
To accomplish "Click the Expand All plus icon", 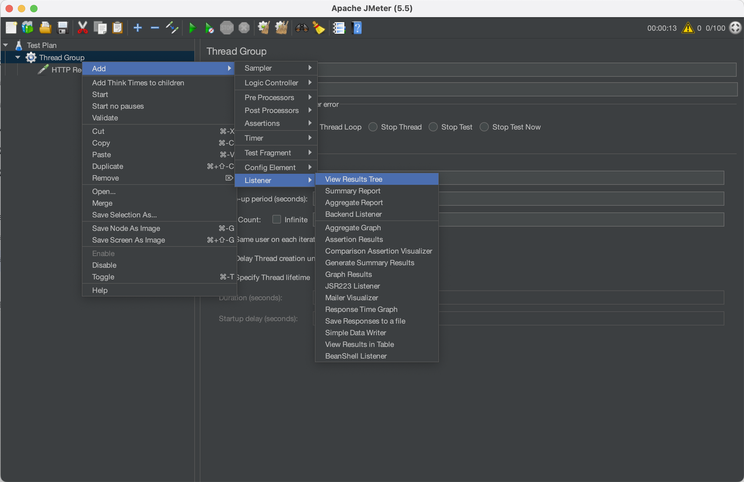I will point(138,27).
